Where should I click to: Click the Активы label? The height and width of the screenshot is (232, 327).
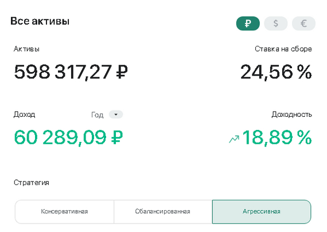[26, 49]
